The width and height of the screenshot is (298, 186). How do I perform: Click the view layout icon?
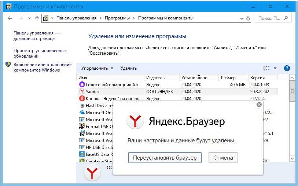266,68
